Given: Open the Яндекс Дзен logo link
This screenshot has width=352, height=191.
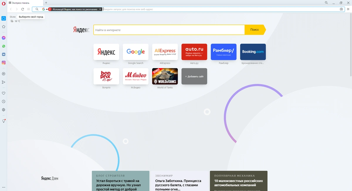Looking at the screenshot, I should point(50,178).
